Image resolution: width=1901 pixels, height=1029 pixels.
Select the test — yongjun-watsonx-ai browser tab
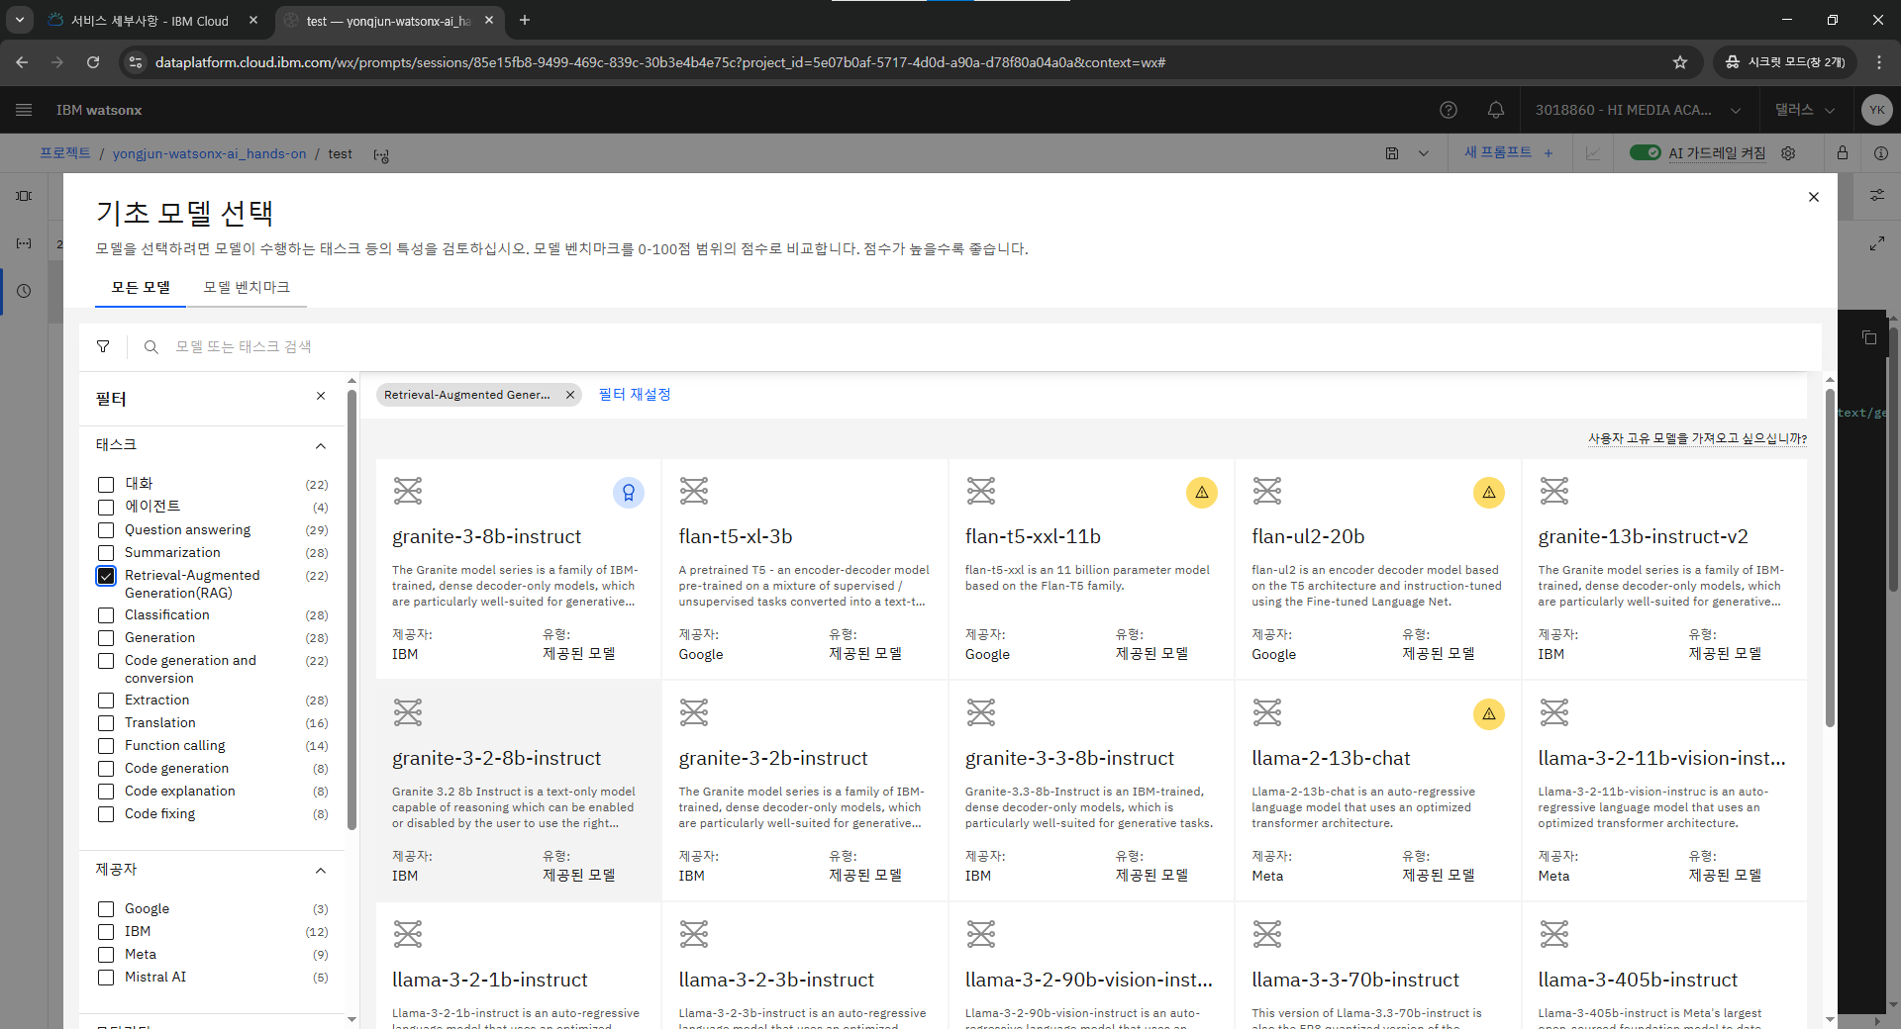coord(388,21)
